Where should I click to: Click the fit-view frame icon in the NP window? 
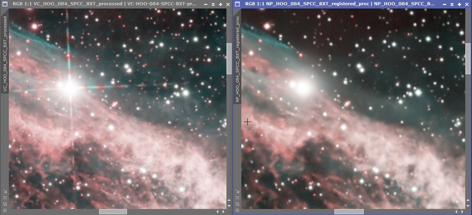tap(237, 198)
